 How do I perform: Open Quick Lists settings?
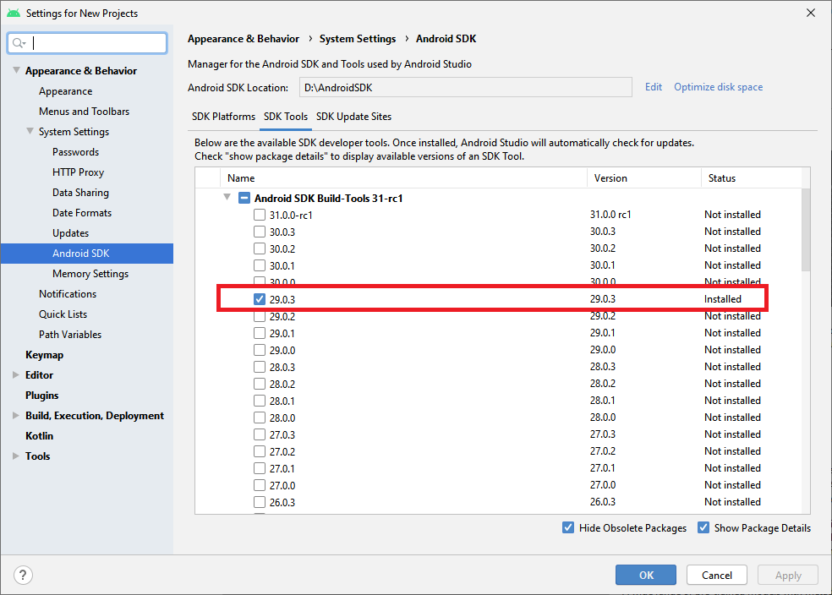63,314
